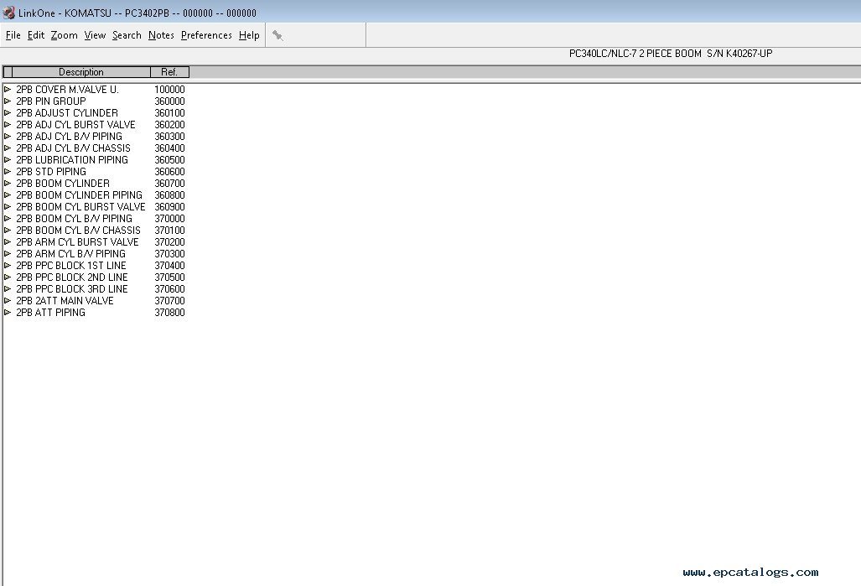Screen dimensions: 861x586
Task: Open the File menu
Action: point(13,35)
